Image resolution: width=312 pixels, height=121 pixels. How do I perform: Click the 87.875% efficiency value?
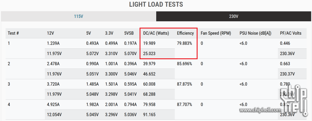[185, 84]
